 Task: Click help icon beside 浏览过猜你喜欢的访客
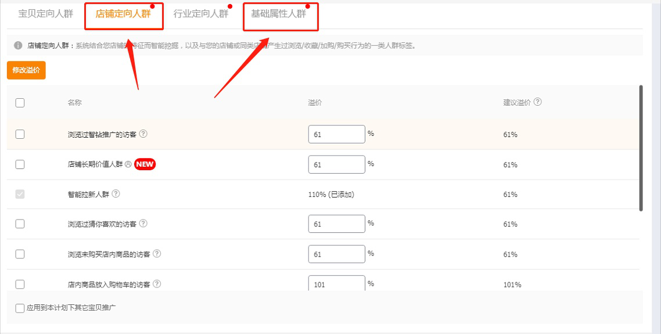coord(143,224)
